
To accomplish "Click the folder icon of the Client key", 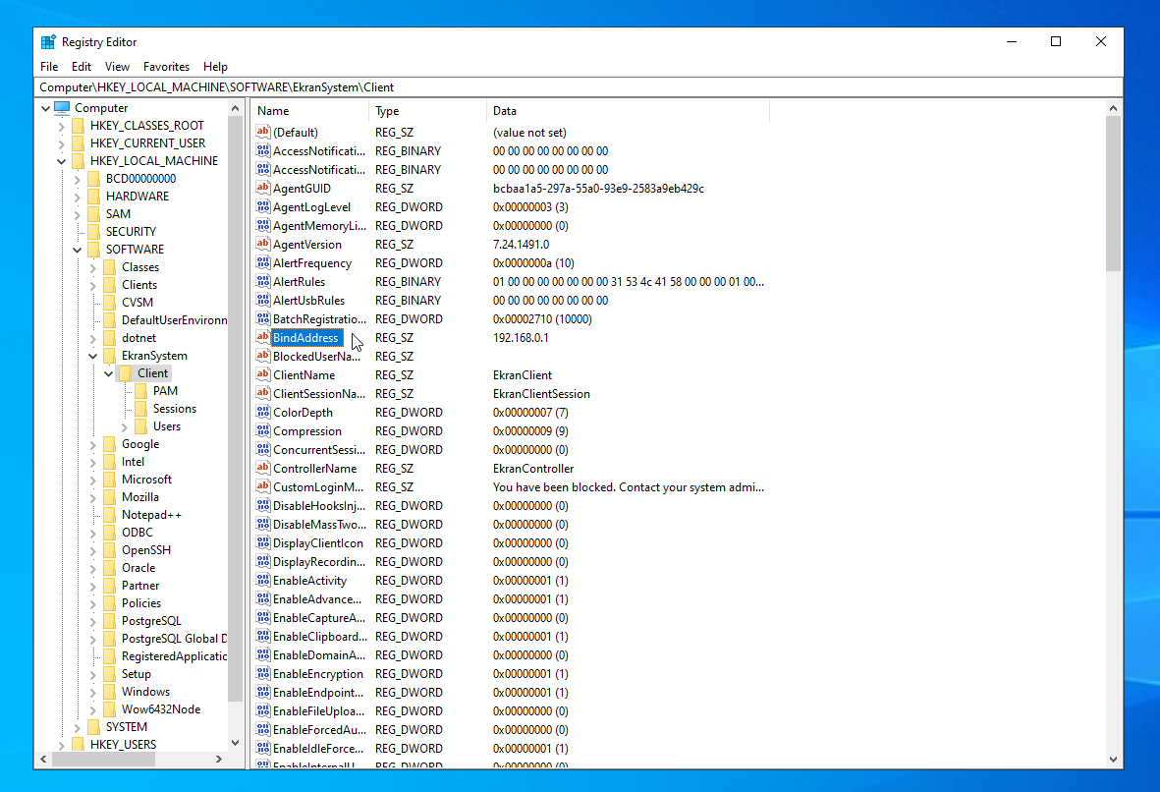I will tap(125, 373).
